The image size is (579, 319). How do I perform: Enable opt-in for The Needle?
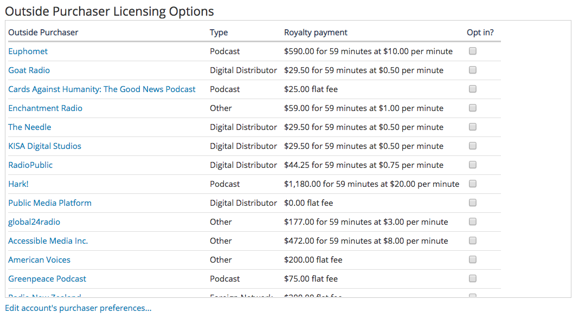point(473,127)
